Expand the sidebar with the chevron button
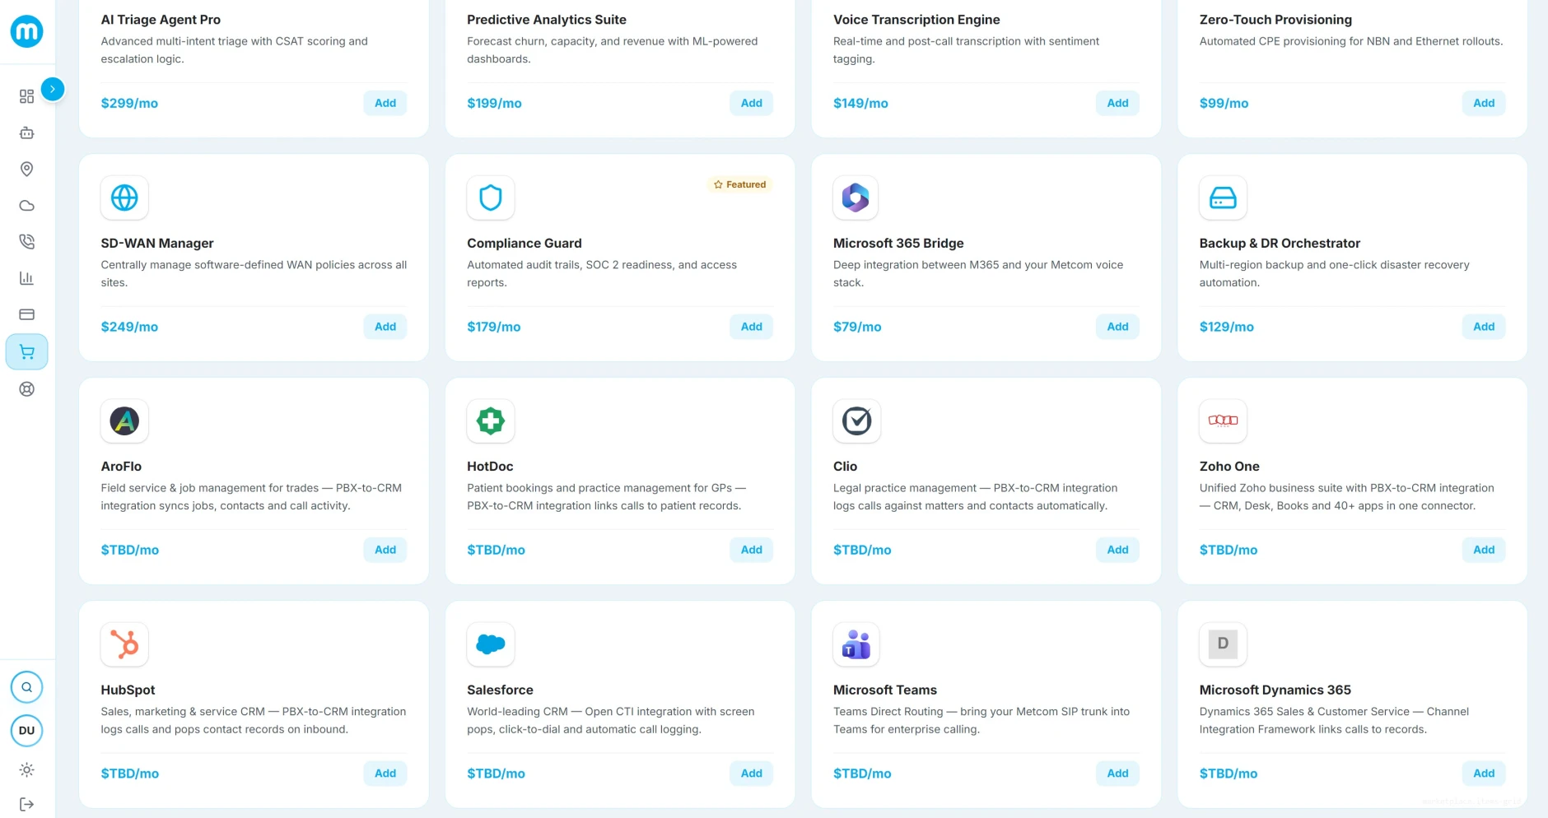 [53, 89]
